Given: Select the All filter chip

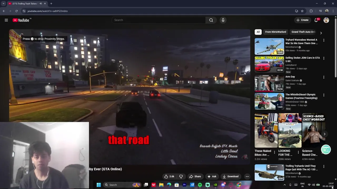Looking at the screenshot, I should point(258,32).
